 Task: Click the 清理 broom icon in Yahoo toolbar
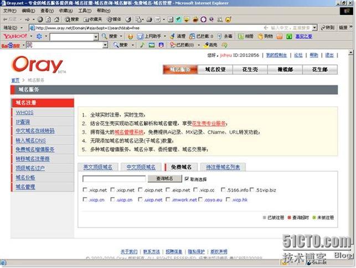coord(173,36)
